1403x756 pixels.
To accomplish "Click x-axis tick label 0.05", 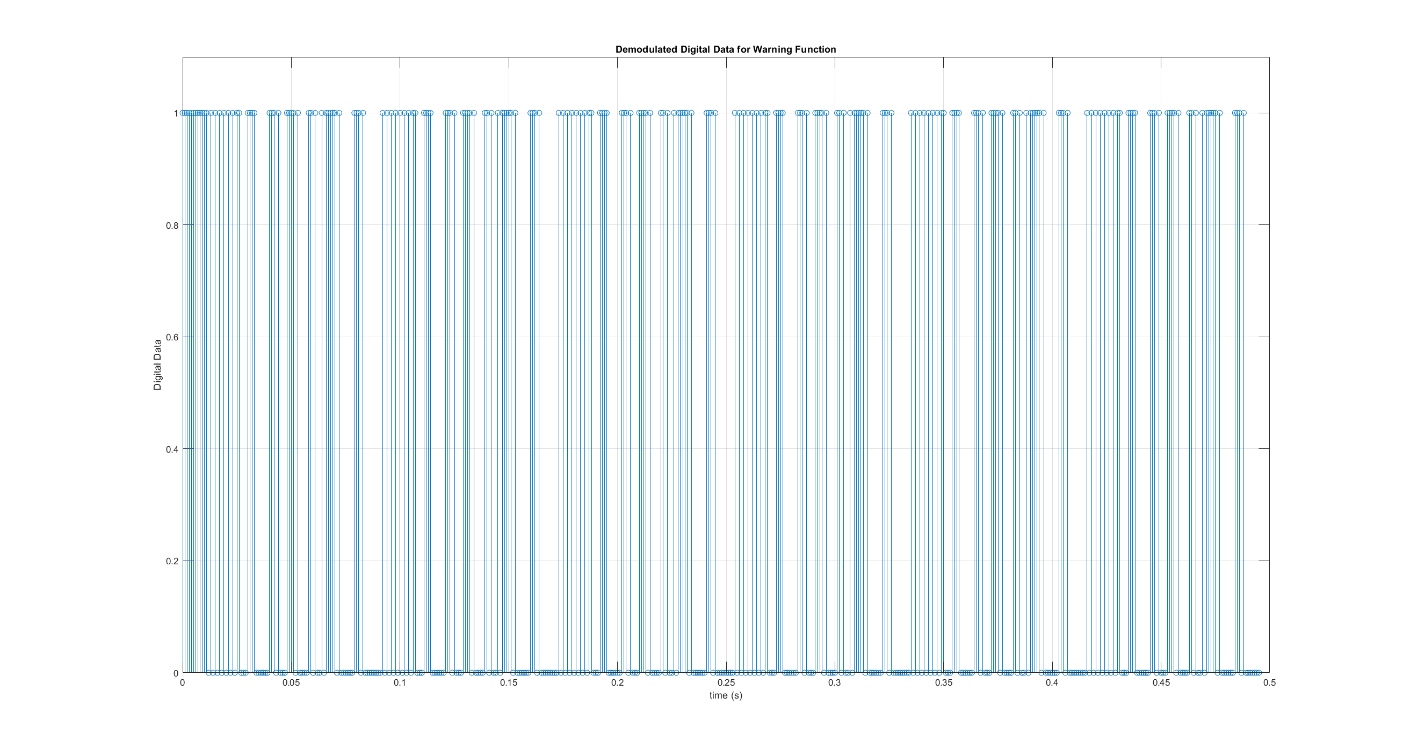I will [291, 682].
